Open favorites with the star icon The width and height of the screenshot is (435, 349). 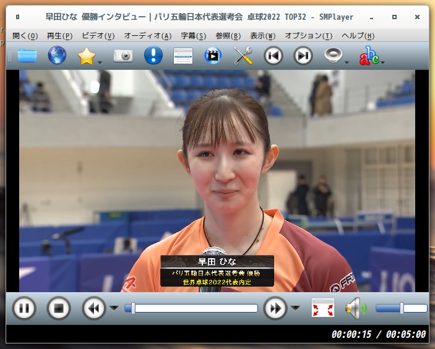tap(87, 56)
